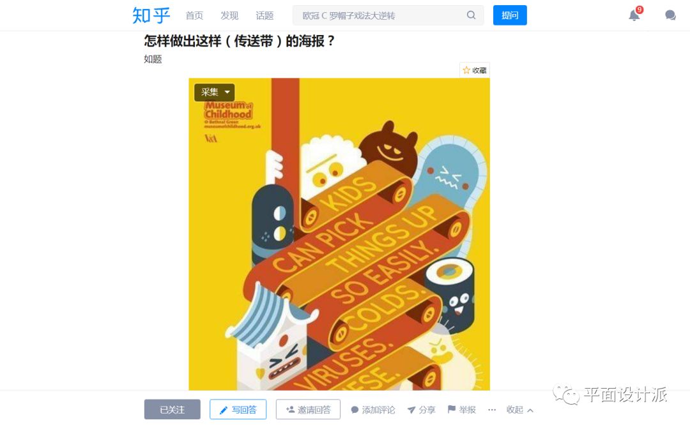The image size is (690, 425).
Task: Click the 邀请回答 button
Action: coord(308,410)
